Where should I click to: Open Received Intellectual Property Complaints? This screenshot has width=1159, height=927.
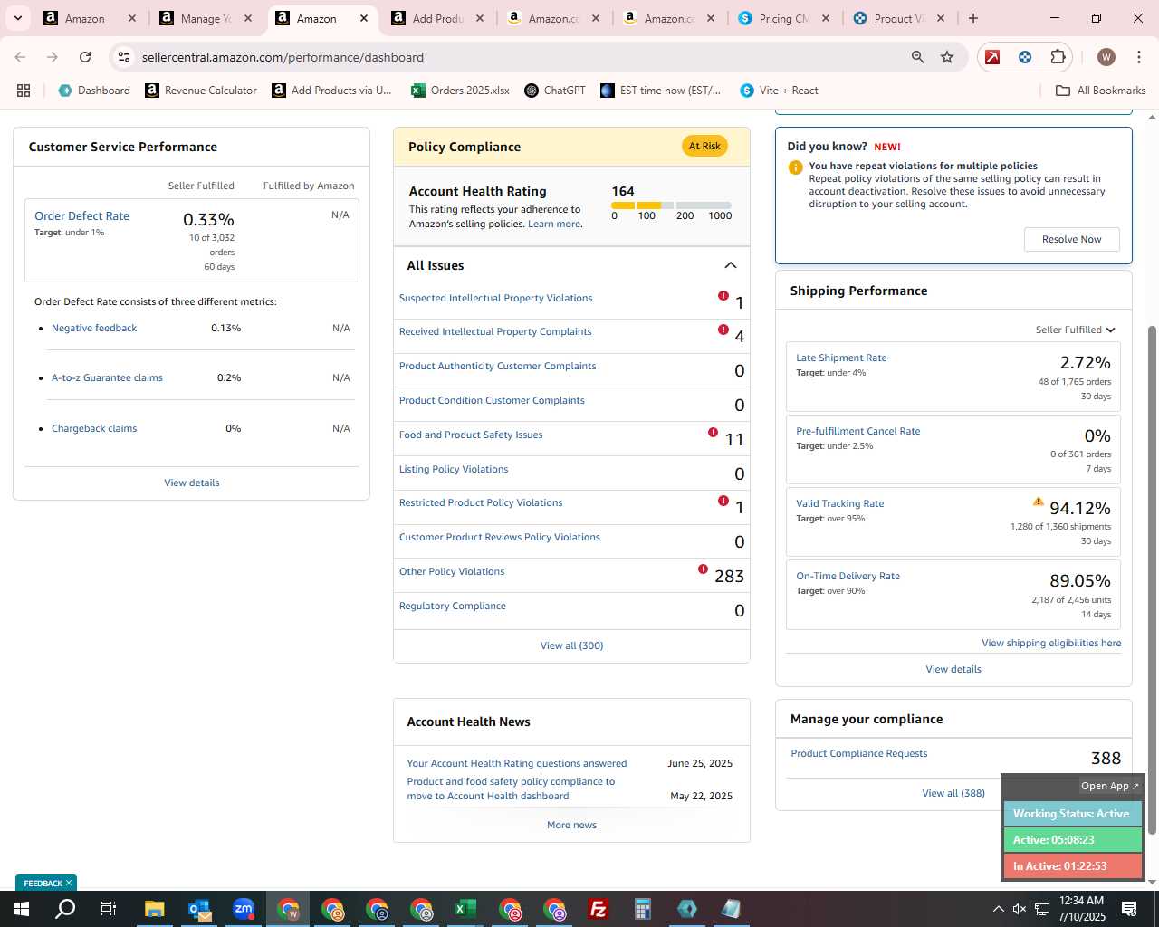point(495,331)
